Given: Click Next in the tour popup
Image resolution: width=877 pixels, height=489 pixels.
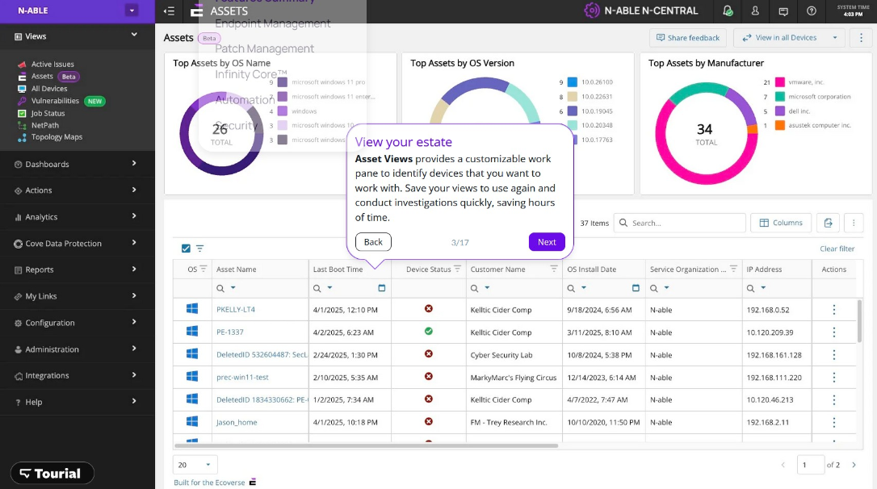Looking at the screenshot, I should click(547, 242).
